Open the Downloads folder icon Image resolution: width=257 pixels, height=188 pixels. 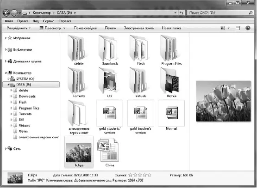(108, 48)
